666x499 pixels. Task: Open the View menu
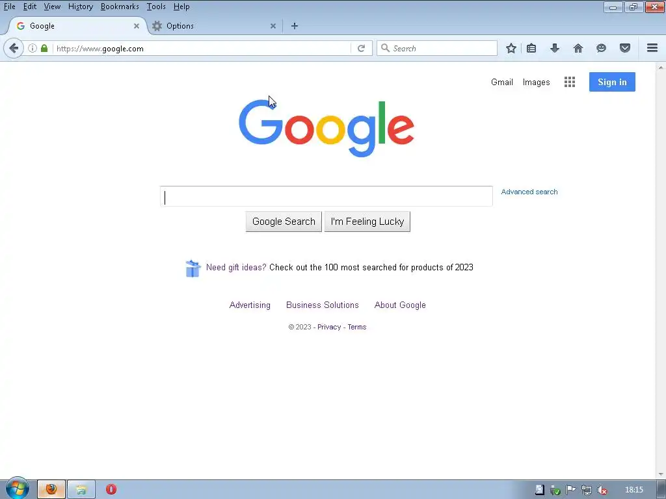pos(52,6)
